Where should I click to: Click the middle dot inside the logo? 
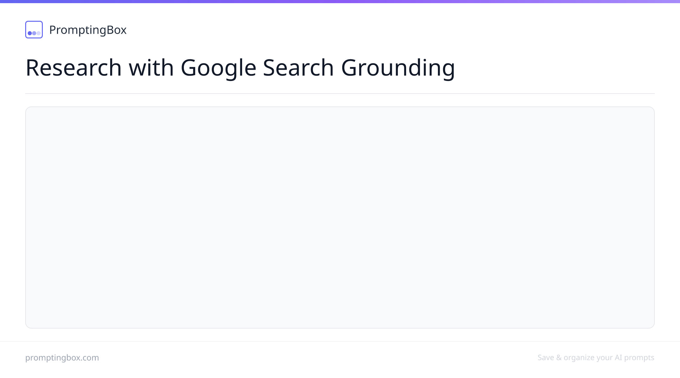tap(34, 33)
